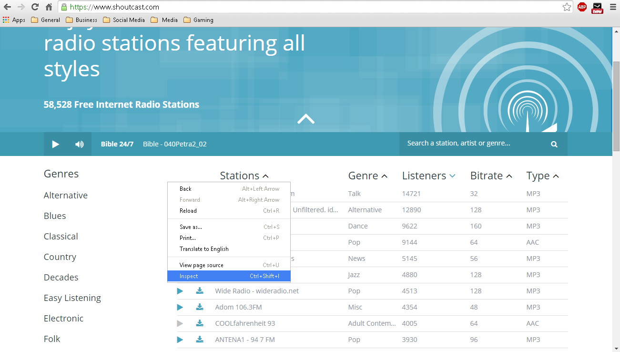Click the play button in the player bar
This screenshot has height=352, width=620.
click(56, 144)
